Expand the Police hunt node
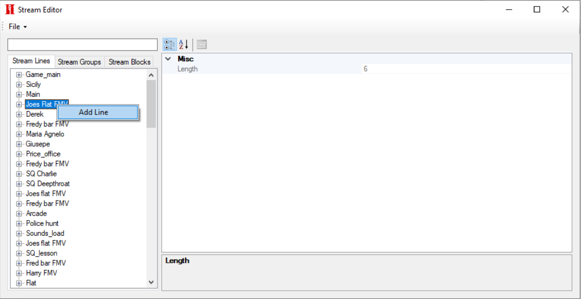Image resolution: width=581 pixels, height=299 pixels. coord(19,223)
